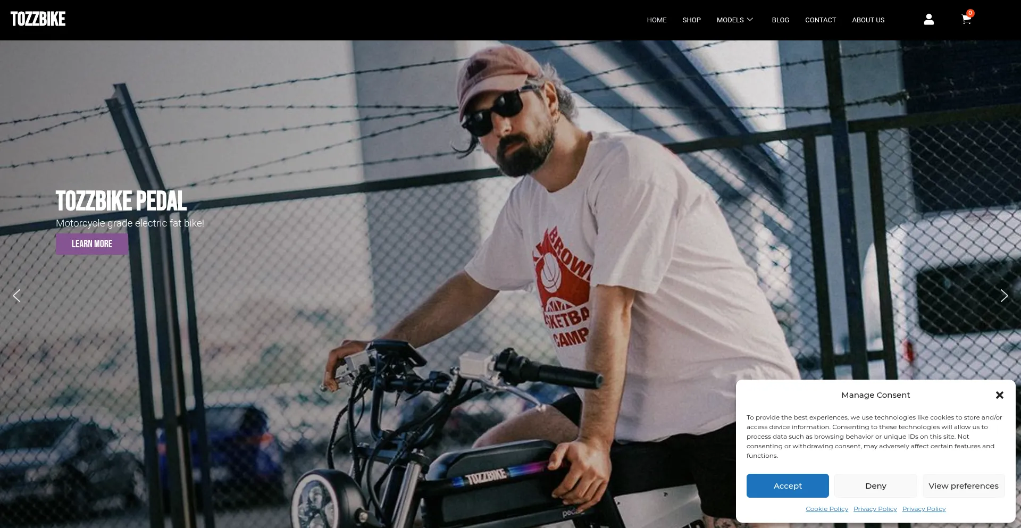The image size is (1021, 528).
Task: Visit the ABOUT US page
Action: (x=868, y=20)
